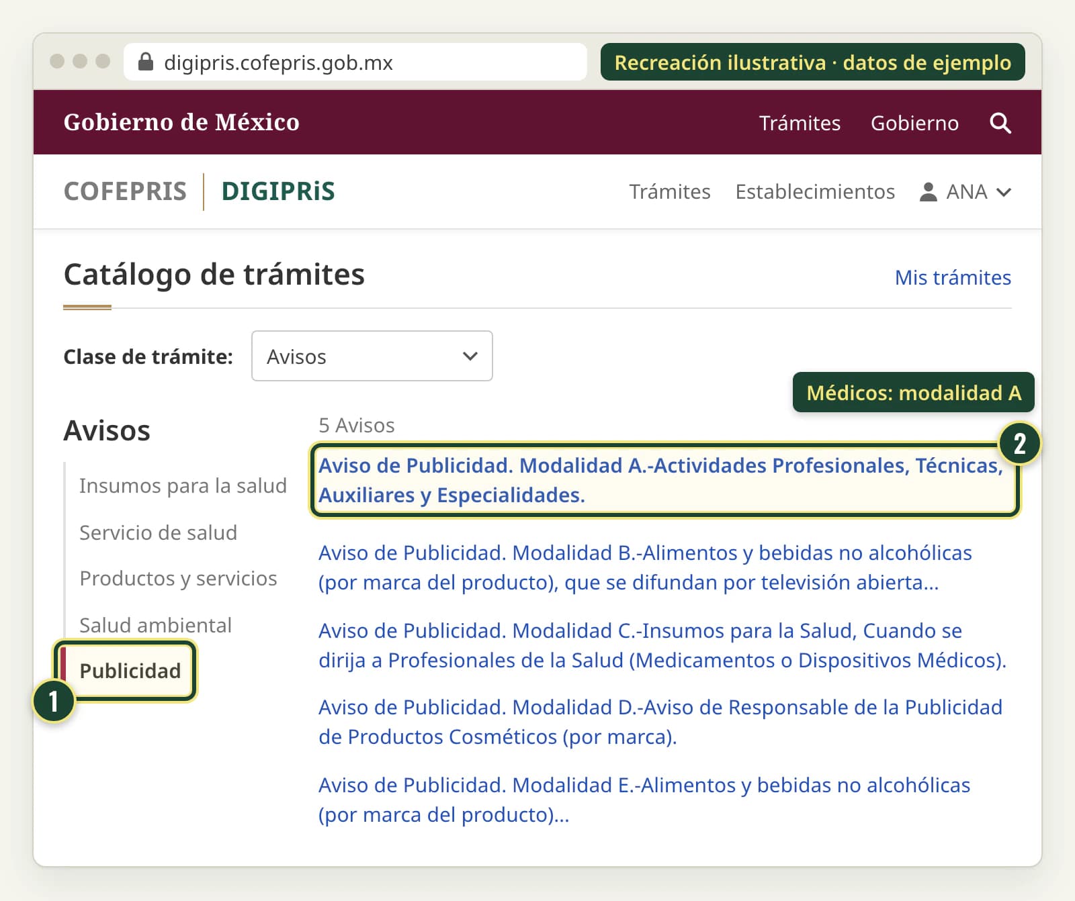Open the Mis trámites link
The height and width of the screenshot is (901, 1075).
953,277
